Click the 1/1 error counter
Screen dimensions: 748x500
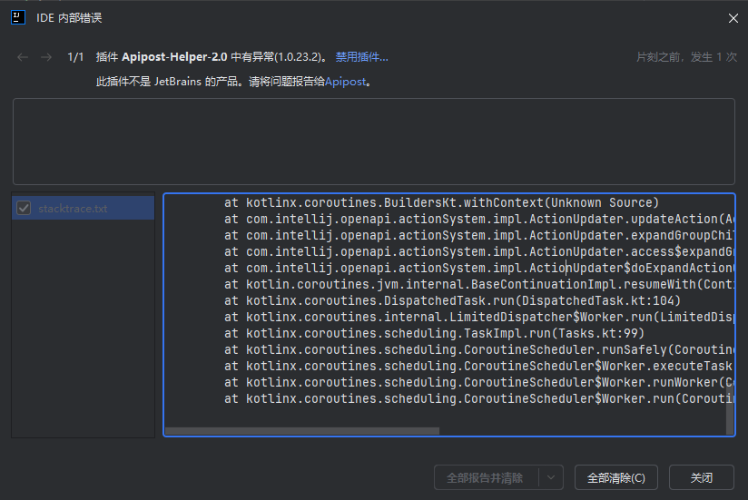[x=75, y=57]
